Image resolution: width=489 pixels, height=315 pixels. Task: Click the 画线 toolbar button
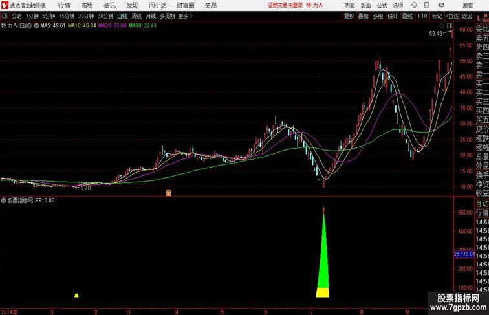pos(407,16)
